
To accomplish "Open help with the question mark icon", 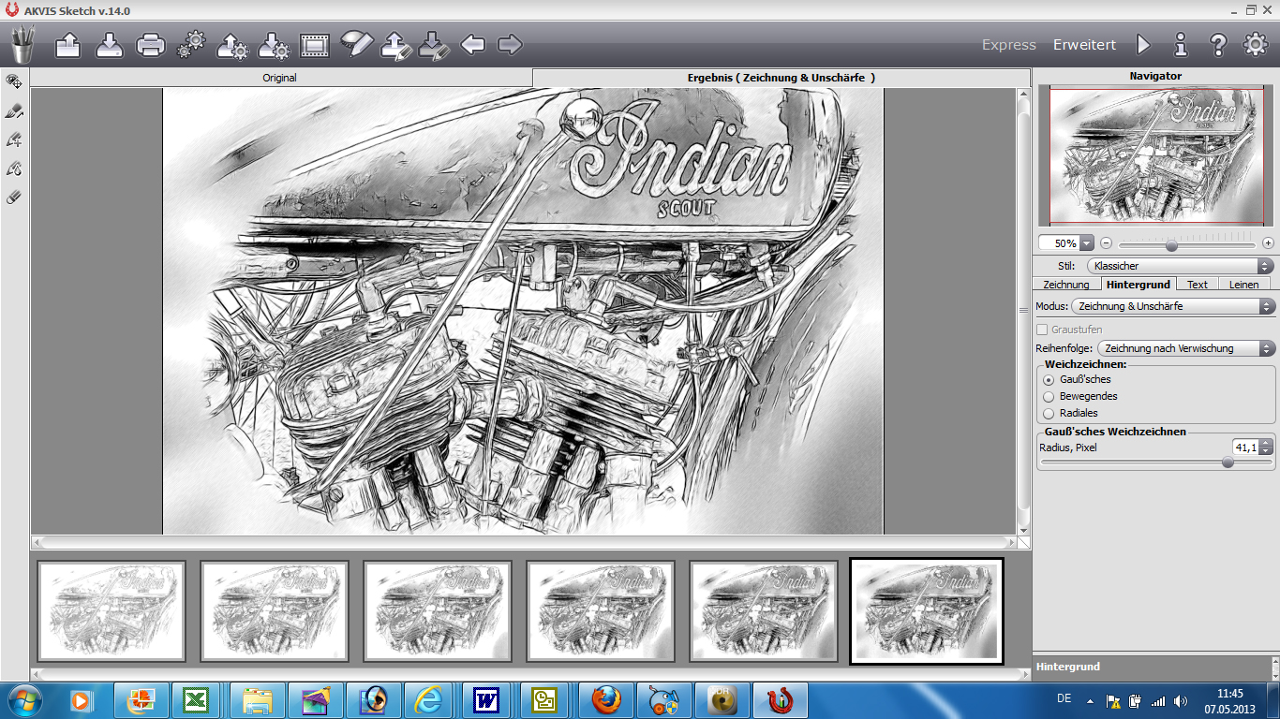I will coord(1218,44).
